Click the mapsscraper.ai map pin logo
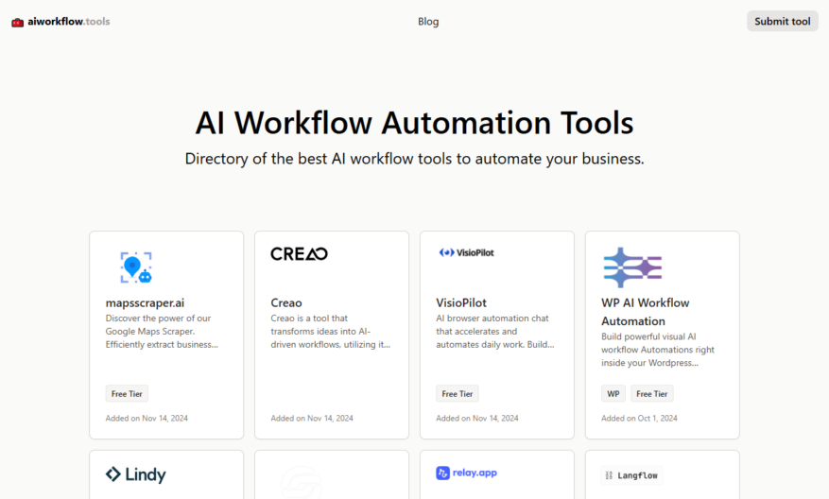This screenshot has width=829, height=499. click(136, 267)
